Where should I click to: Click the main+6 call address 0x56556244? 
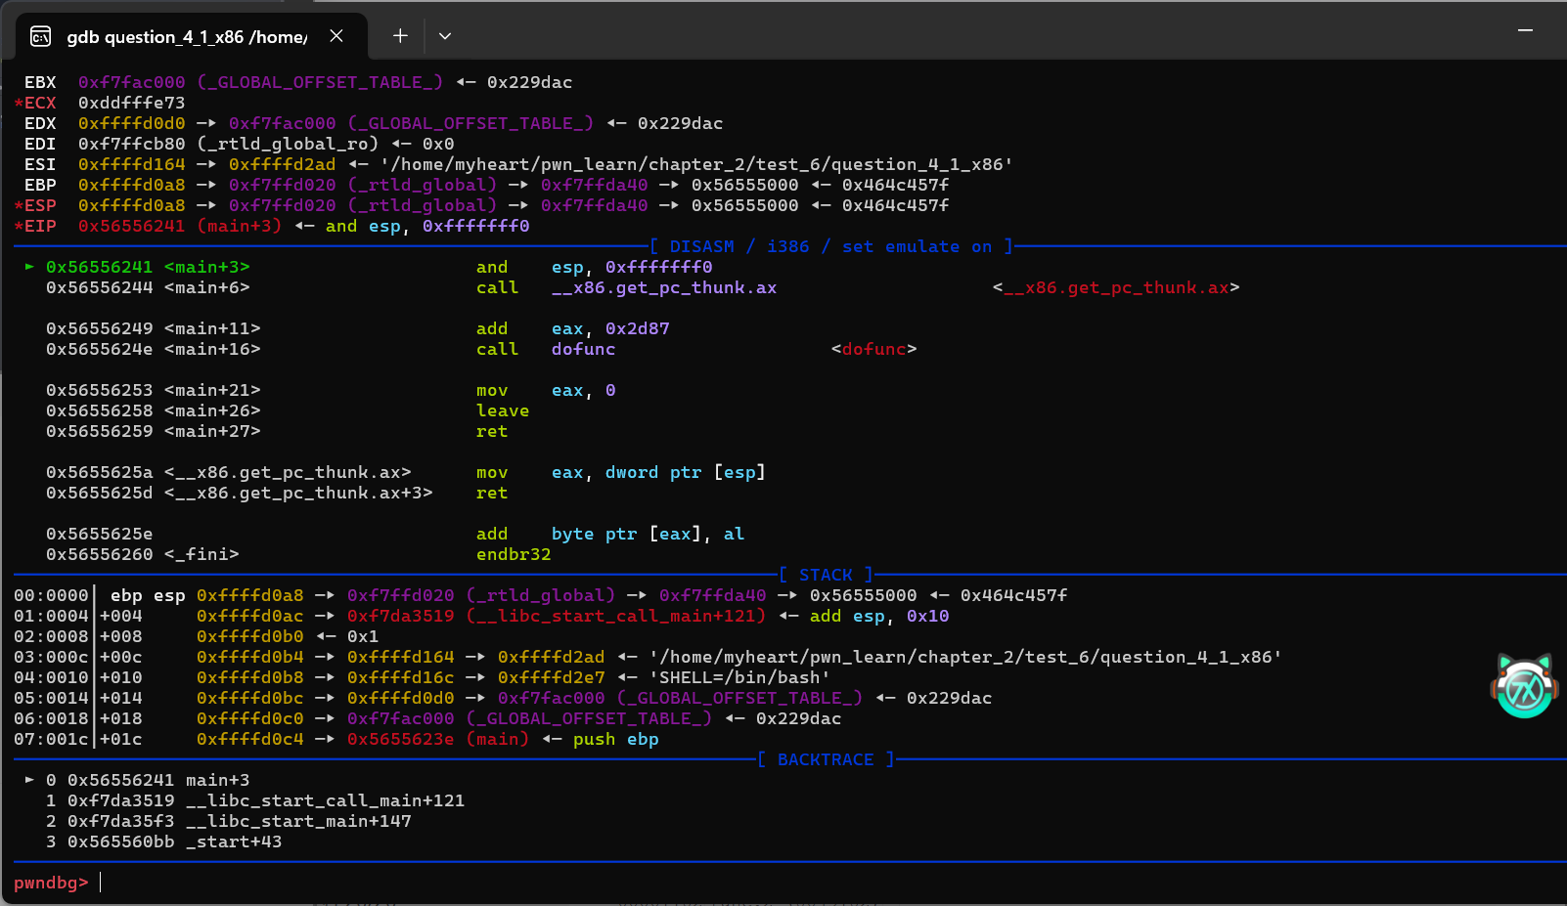(x=100, y=287)
